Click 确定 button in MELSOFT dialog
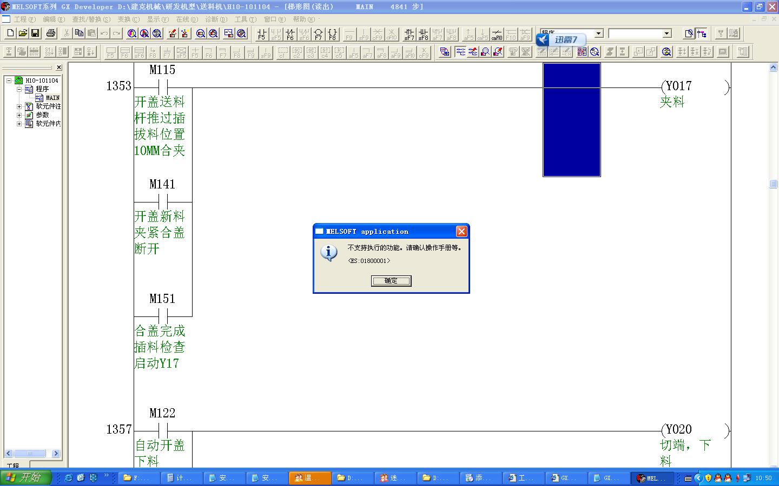Viewport: 779px width, 486px height. [391, 281]
